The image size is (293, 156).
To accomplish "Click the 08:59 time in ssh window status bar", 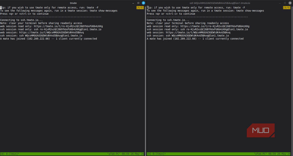I will tap(272, 154).
